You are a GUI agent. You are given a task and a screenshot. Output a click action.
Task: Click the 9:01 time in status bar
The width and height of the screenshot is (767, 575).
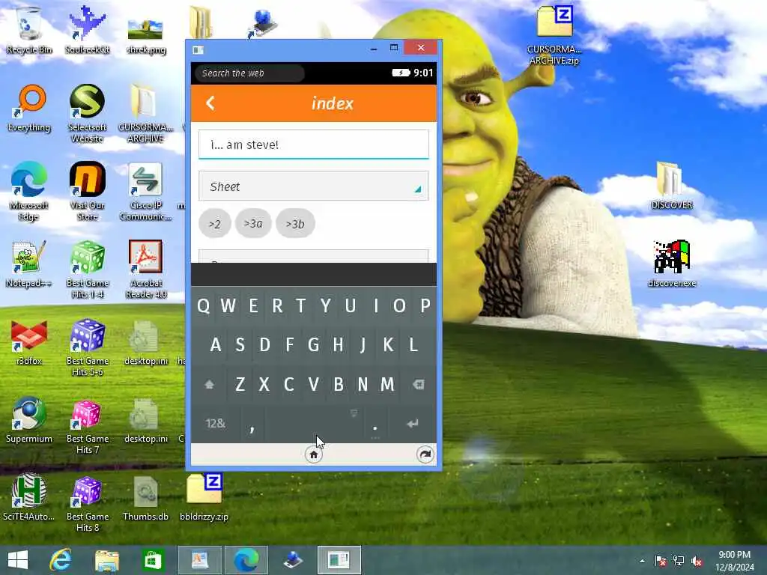423,73
